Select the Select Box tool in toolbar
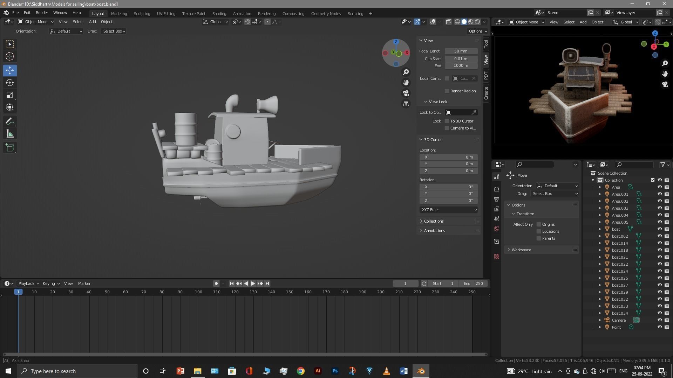The height and width of the screenshot is (378, 673). click(x=10, y=44)
